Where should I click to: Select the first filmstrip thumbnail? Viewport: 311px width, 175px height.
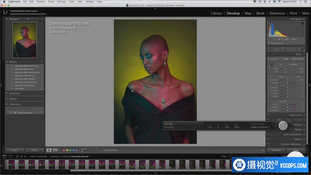12,165
